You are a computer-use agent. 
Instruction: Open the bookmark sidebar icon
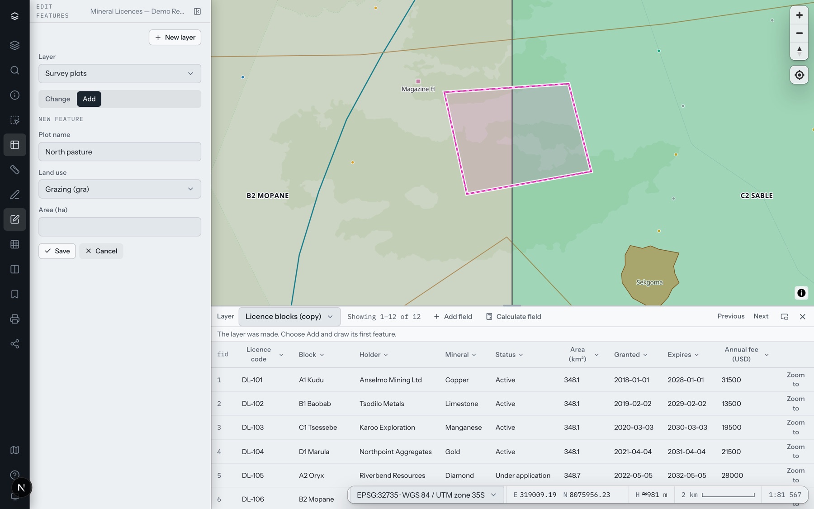[14, 294]
